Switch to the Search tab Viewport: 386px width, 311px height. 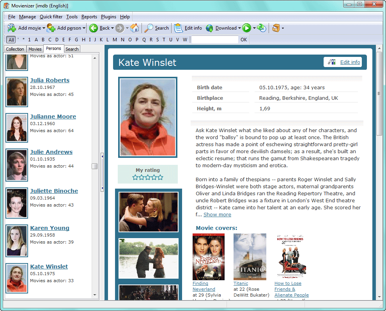coord(72,49)
